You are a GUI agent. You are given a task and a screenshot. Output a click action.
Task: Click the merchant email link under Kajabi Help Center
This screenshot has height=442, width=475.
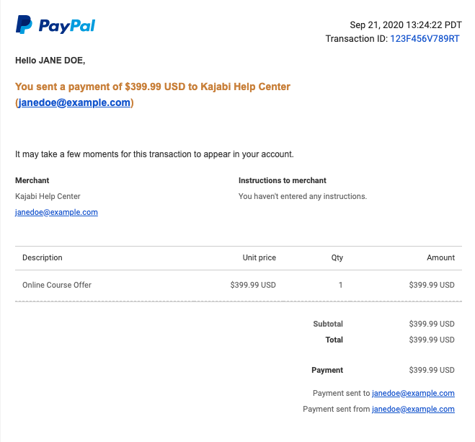point(56,213)
